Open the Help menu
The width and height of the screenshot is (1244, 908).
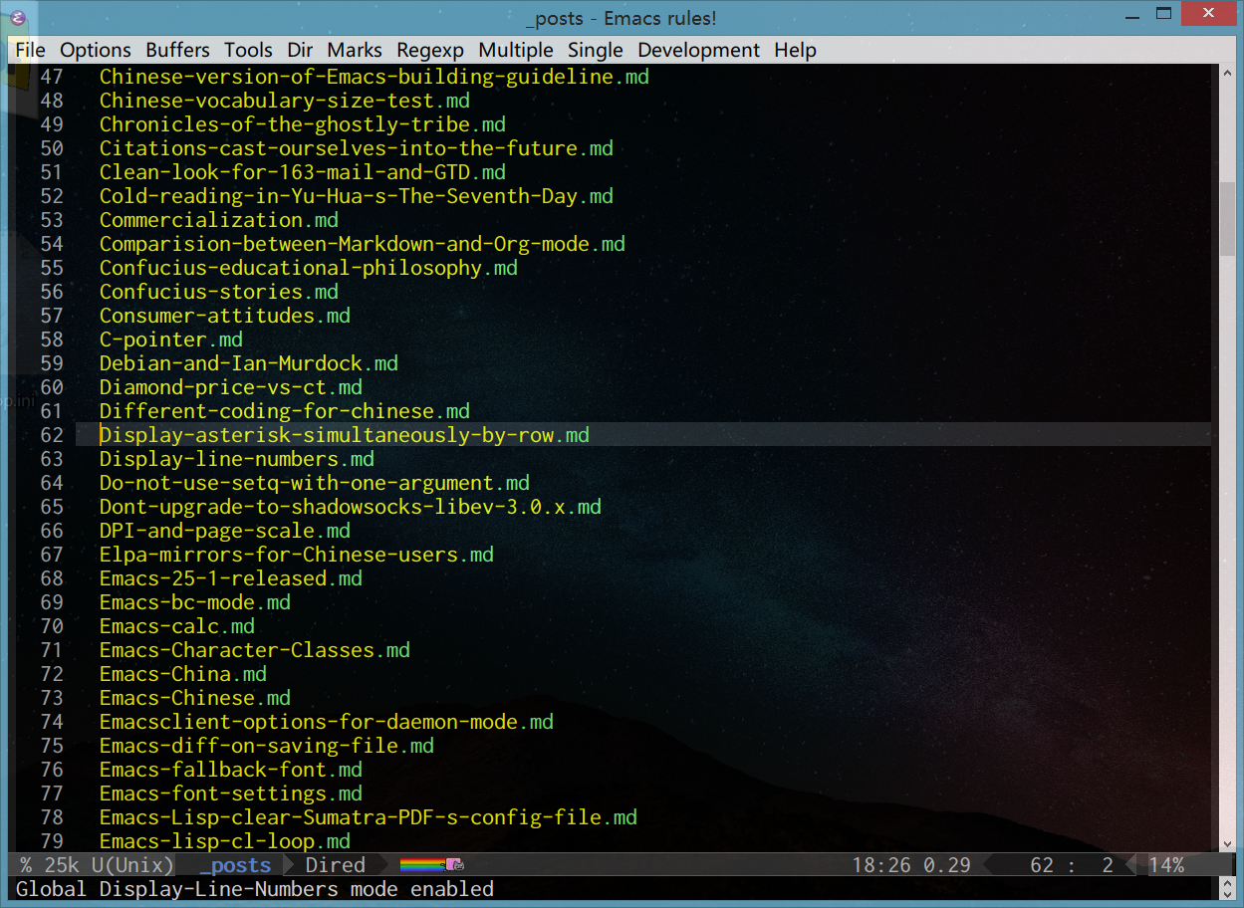coord(795,50)
